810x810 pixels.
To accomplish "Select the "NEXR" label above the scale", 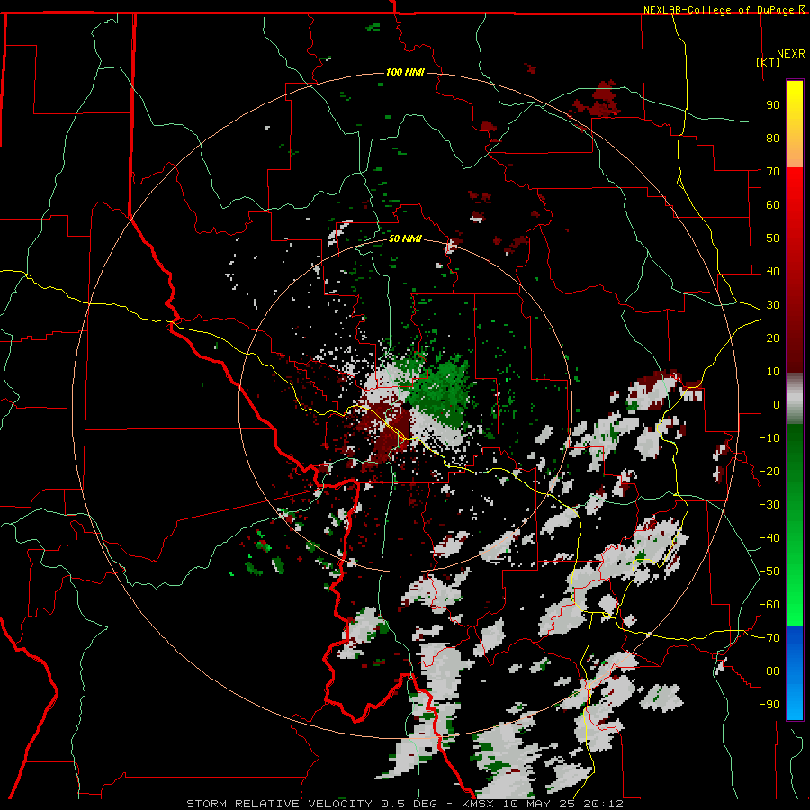I will tap(790, 54).
